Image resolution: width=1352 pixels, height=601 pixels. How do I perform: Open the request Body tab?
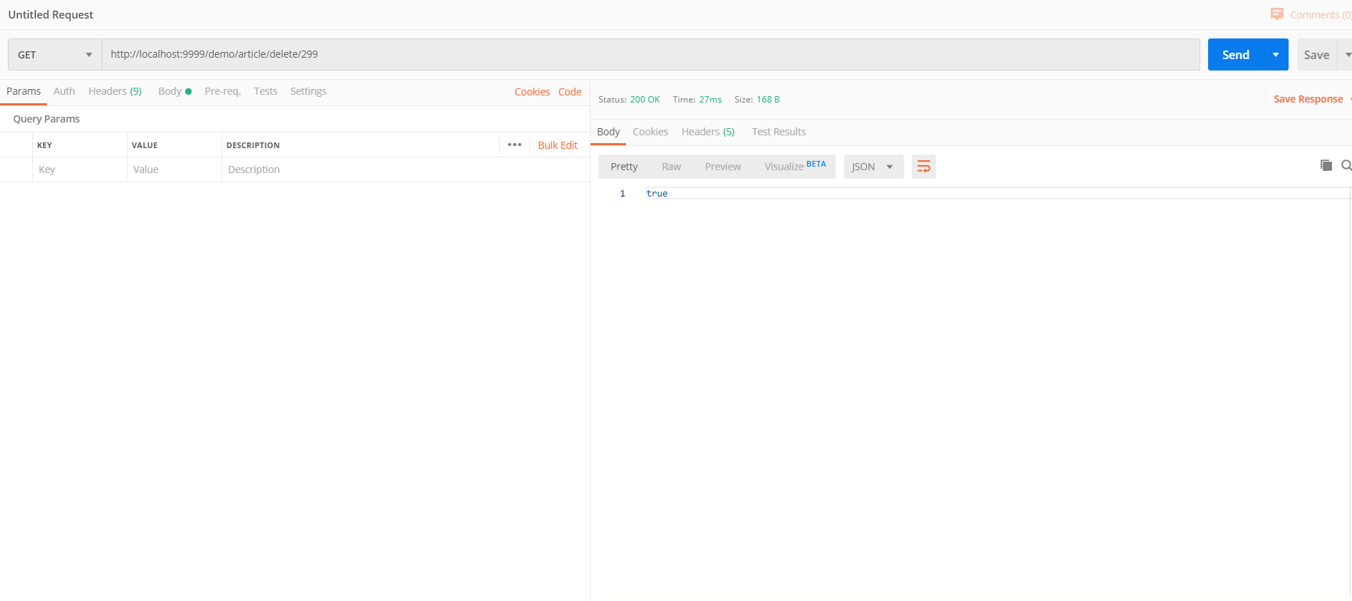175,91
